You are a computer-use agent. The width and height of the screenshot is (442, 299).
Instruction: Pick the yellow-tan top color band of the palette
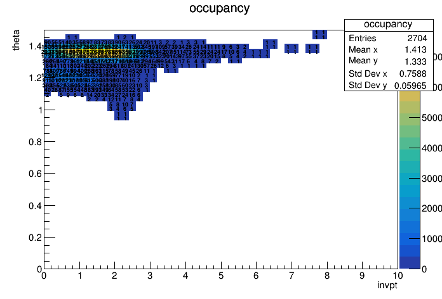(x=410, y=96)
